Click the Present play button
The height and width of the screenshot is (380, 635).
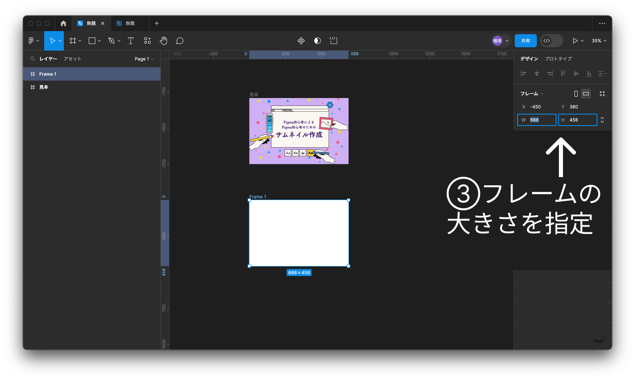pos(575,40)
